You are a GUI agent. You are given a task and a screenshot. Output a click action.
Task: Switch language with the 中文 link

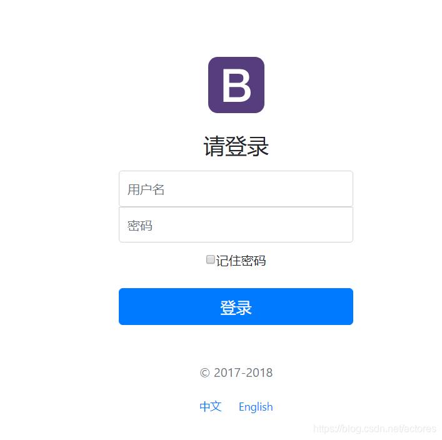pos(210,406)
